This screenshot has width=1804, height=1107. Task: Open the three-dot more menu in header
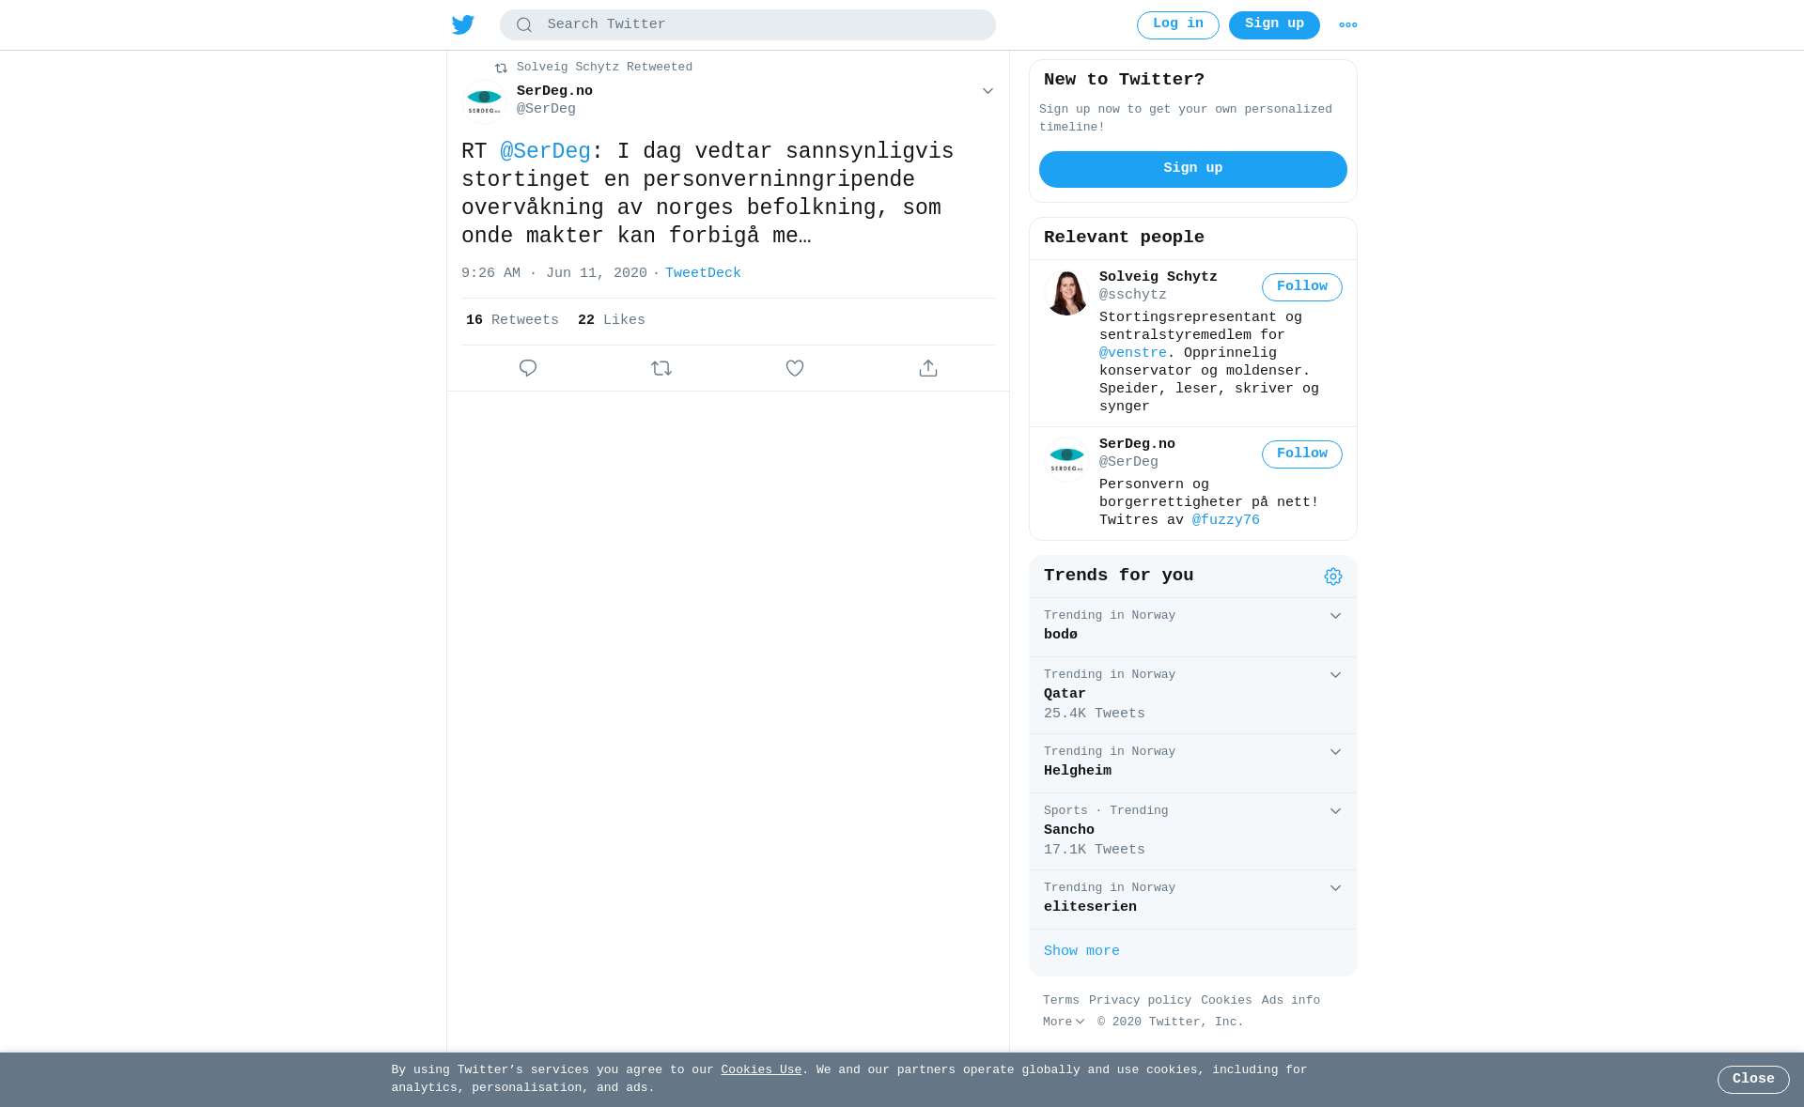point(1348,25)
